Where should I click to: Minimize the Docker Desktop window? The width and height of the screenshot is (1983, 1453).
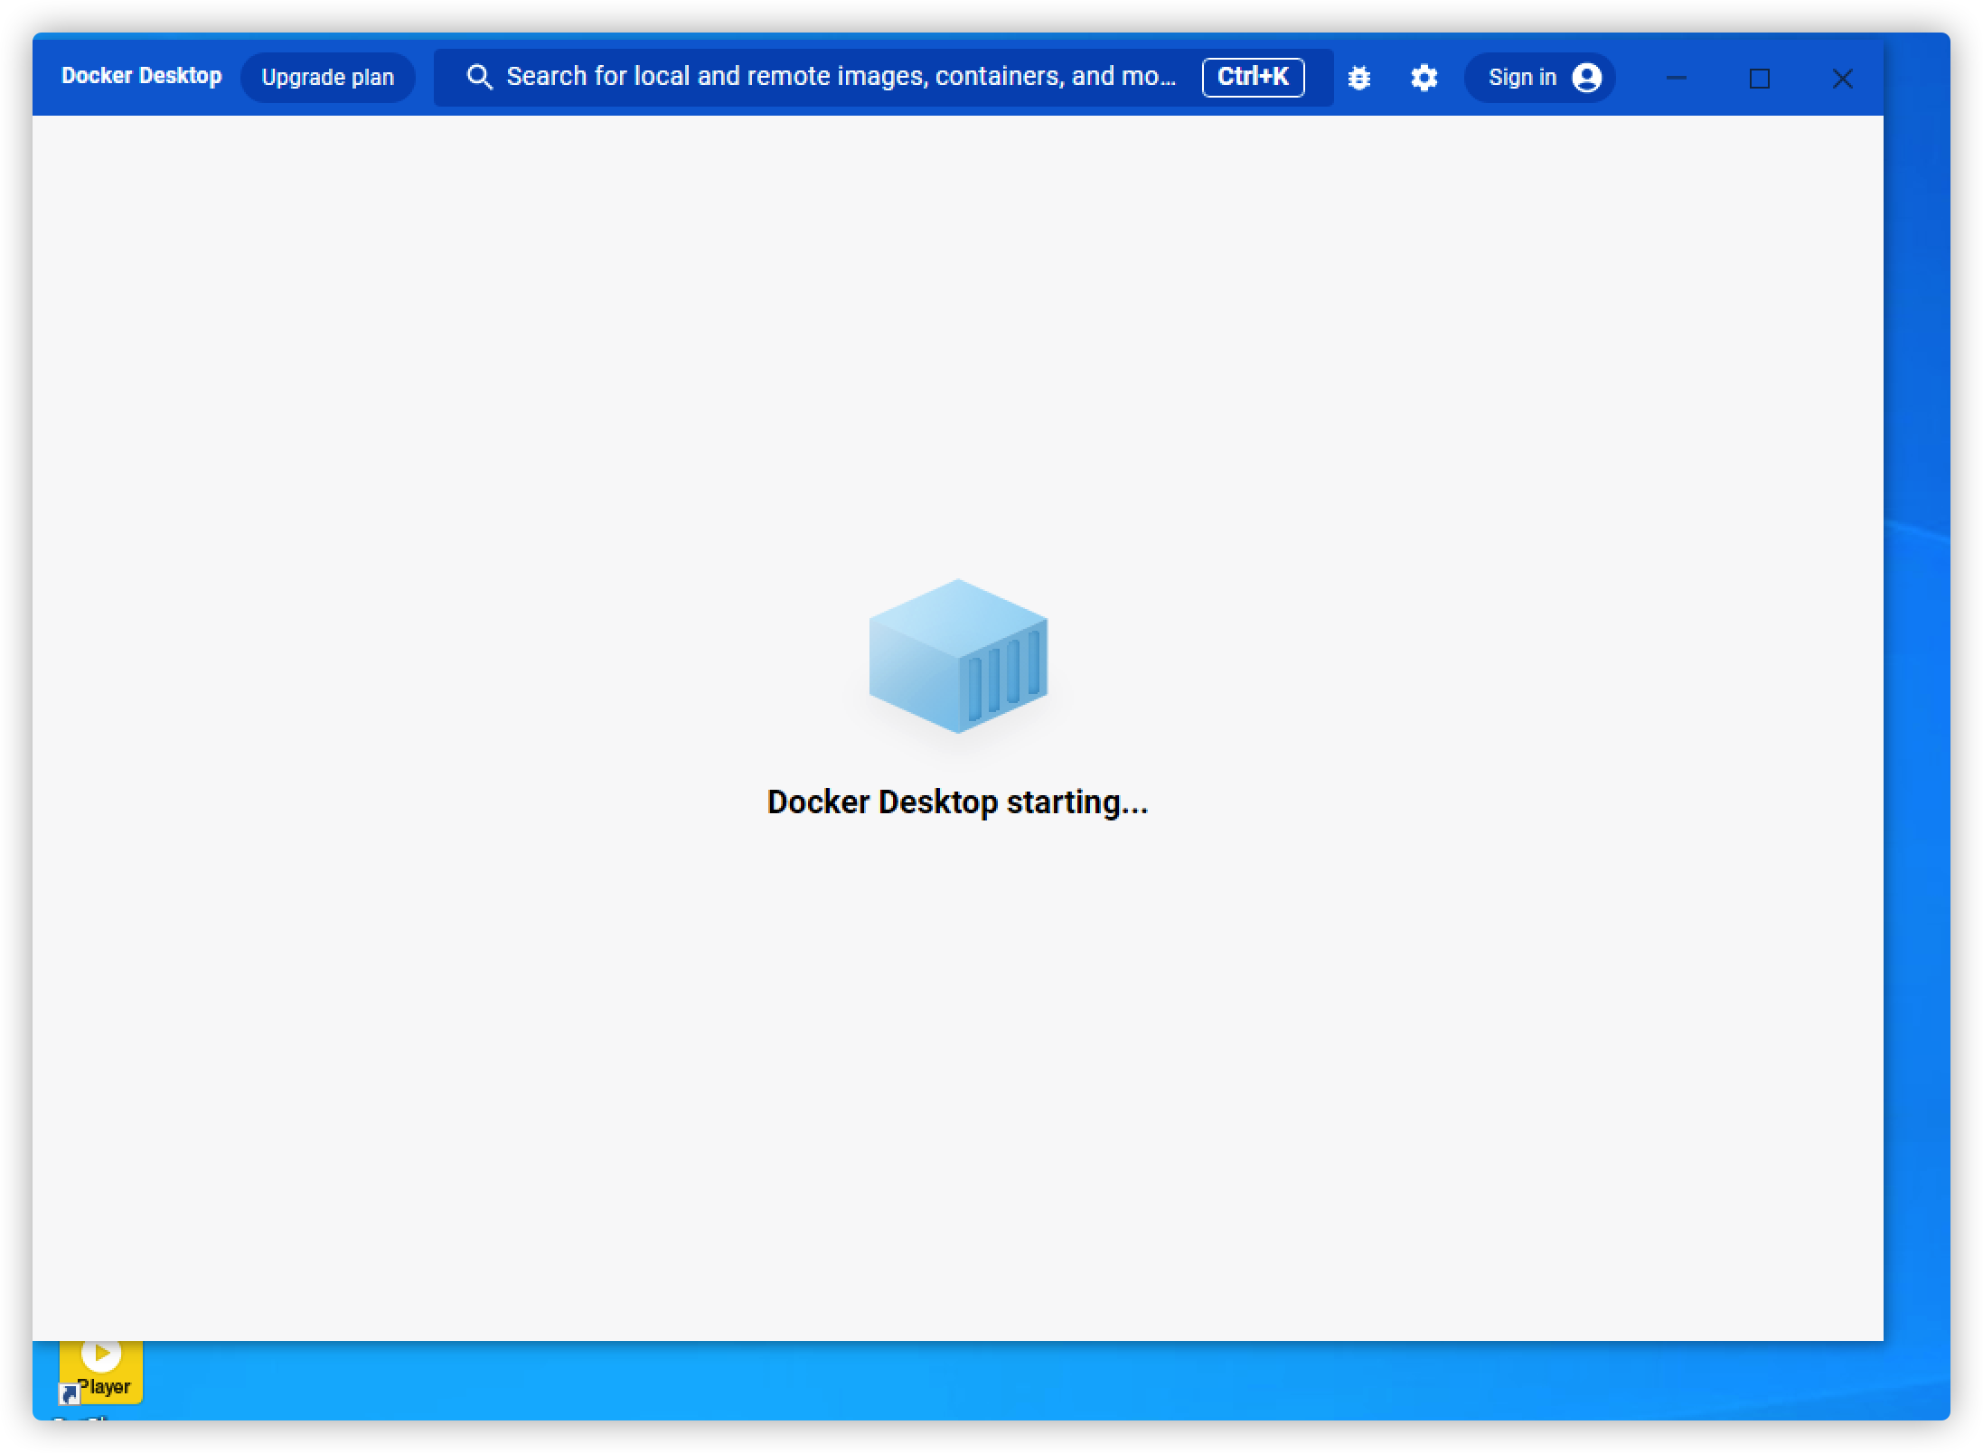tap(1676, 79)
